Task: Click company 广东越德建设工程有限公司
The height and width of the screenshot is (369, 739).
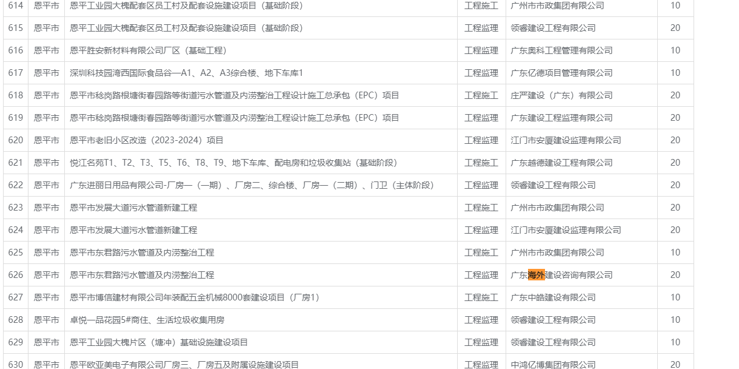Action: (x=561, y=163)
